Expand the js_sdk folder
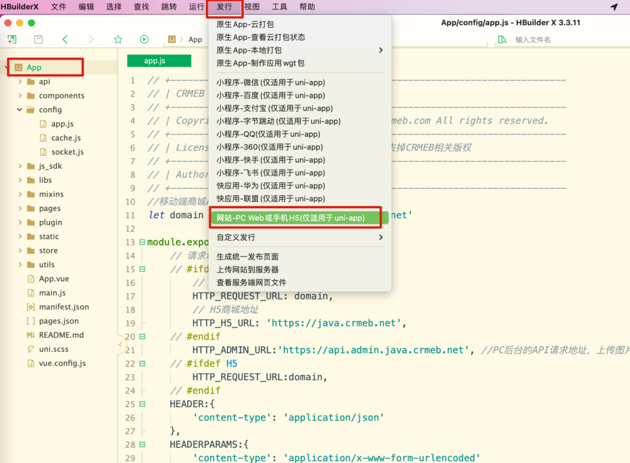 click(20, 166)
